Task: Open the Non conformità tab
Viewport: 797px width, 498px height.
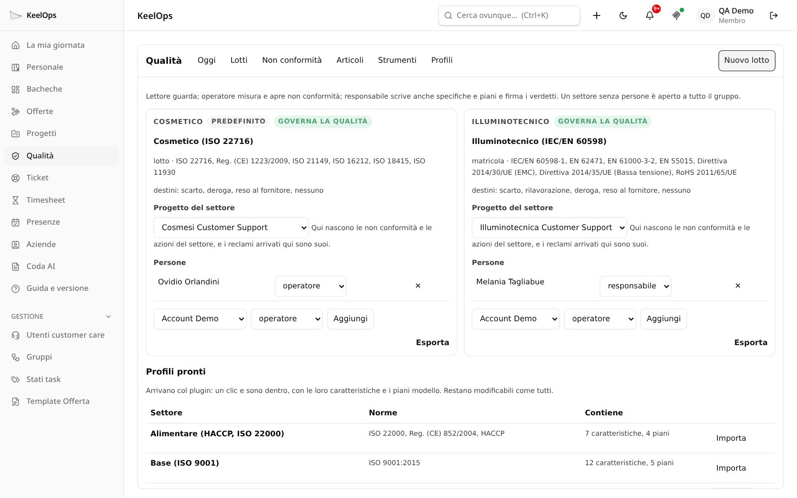Action: [x=292, y=60]
